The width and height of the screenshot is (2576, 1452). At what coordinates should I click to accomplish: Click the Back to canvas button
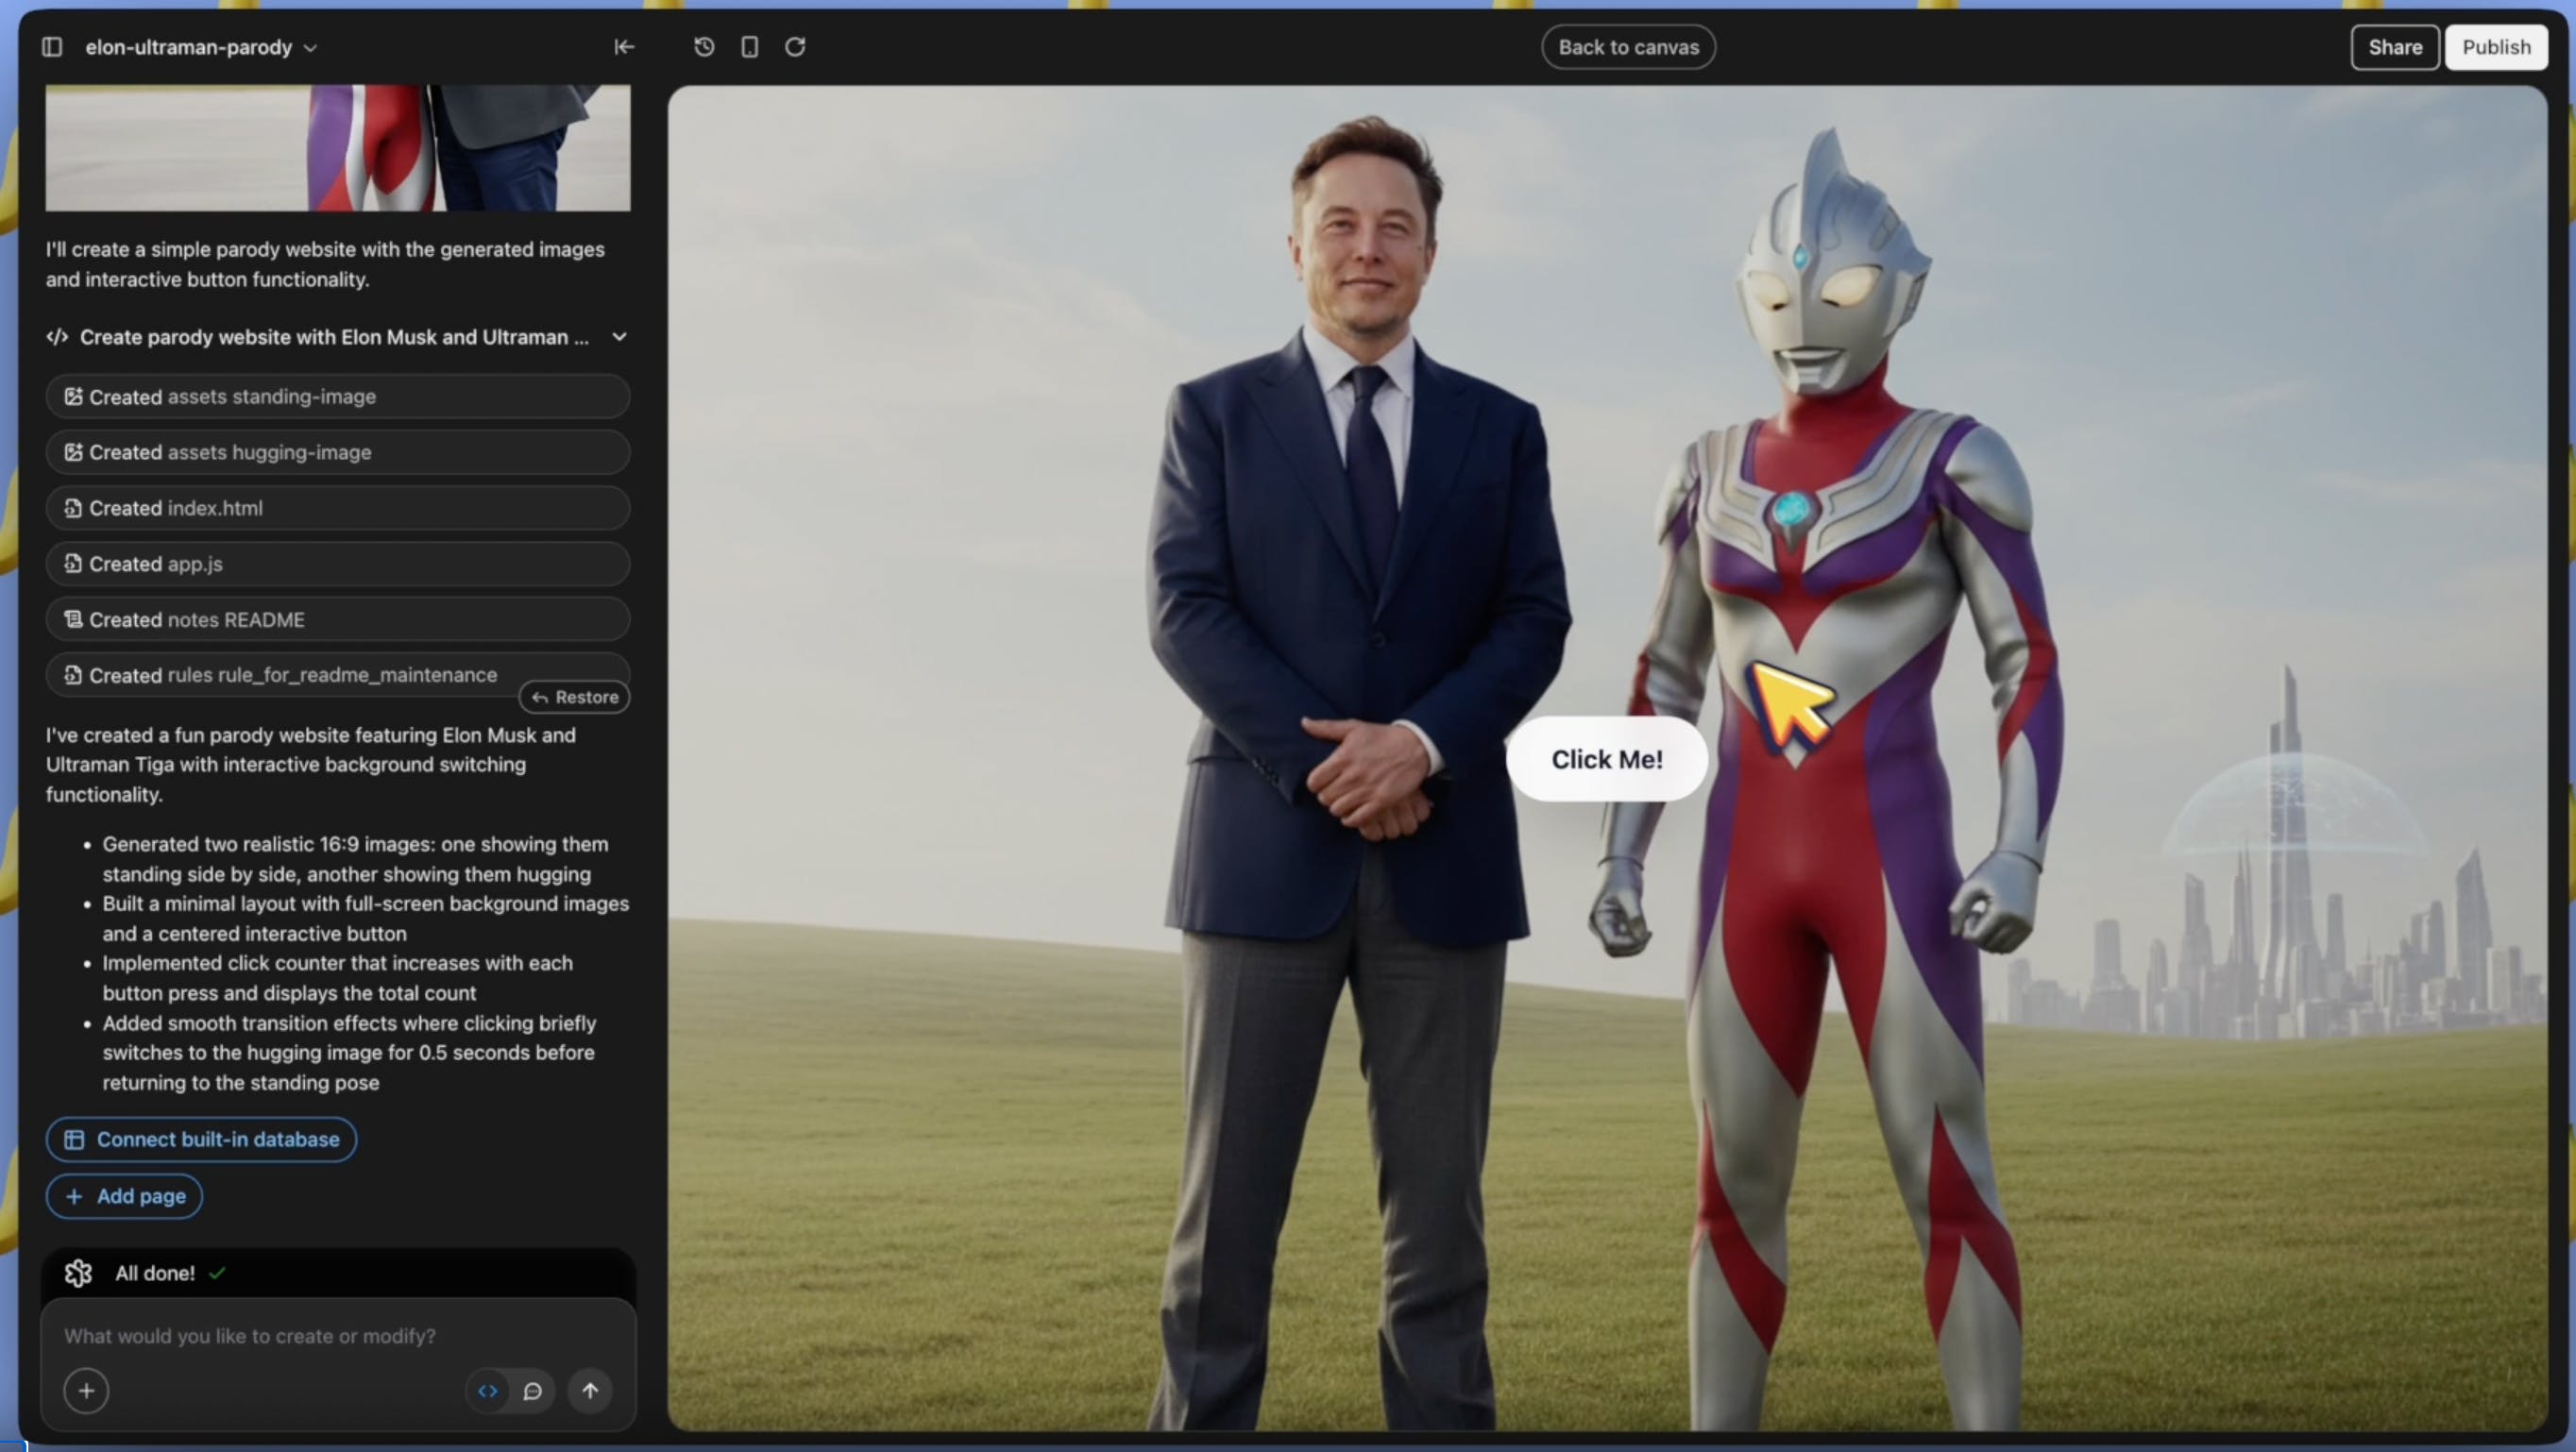pos(1628,47)
